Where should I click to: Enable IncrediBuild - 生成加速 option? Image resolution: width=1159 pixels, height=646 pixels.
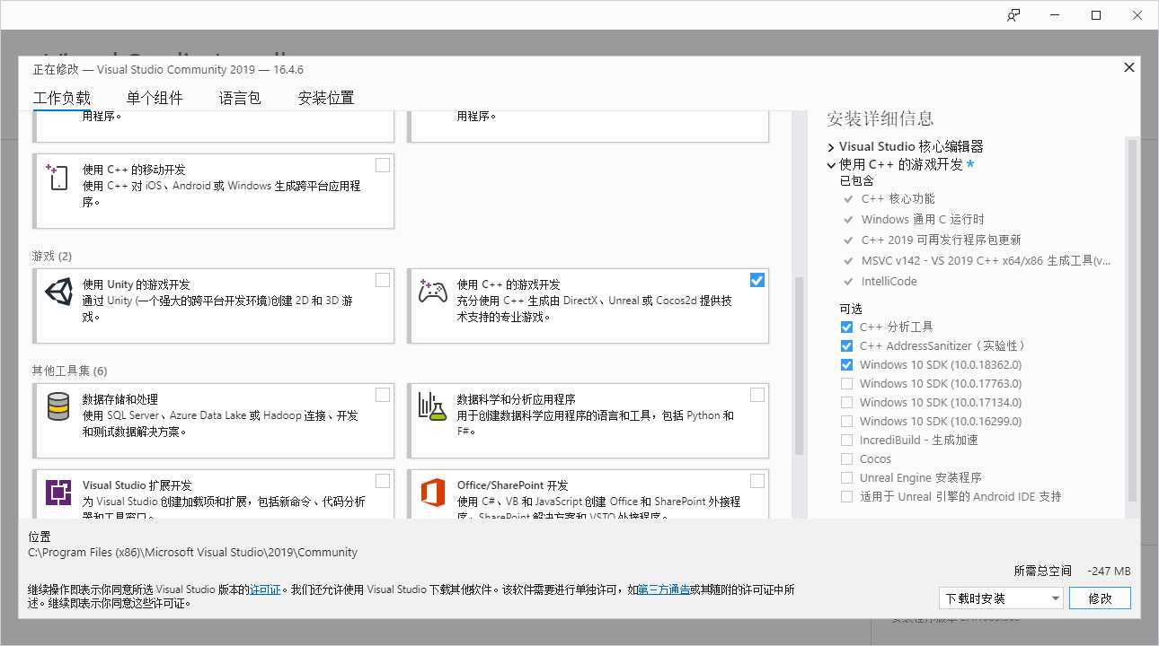tap(846, 441)
